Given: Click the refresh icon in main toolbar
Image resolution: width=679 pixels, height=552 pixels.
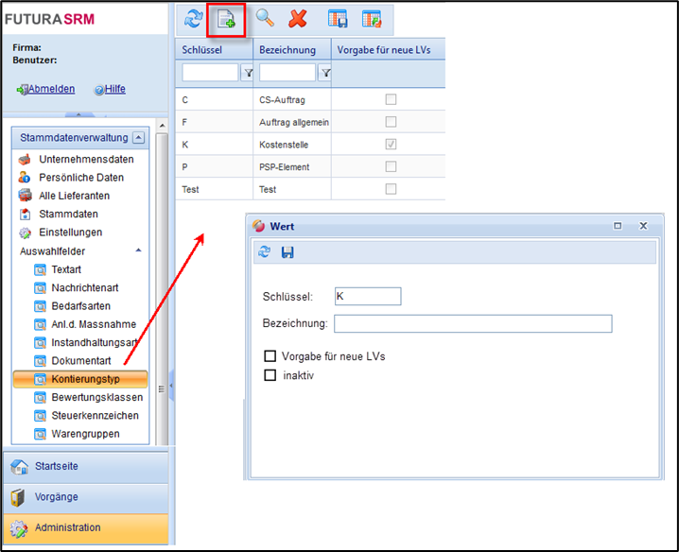Looking at the screenshot, I should 193,18.
